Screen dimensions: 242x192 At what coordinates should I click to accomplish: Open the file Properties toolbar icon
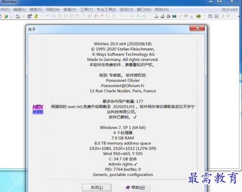(x=30, y=16)
